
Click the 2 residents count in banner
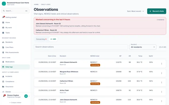point(160,20)
